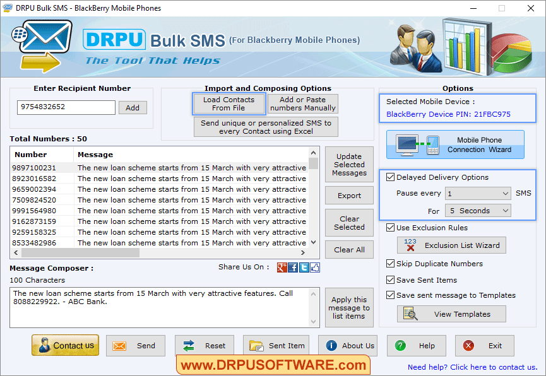
Task: Click the person icon on Contact us
Action: pyautogui.click(x=44, y=345)
